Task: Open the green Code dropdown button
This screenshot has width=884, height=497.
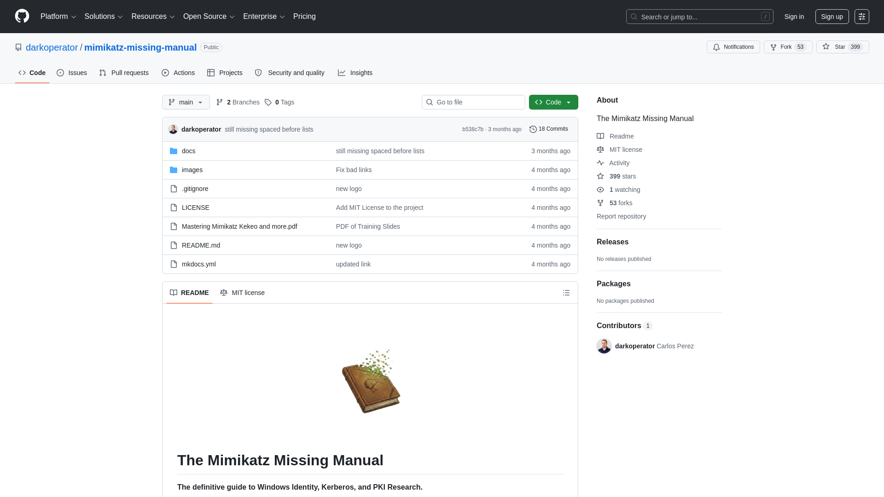Action: click(x=553, y=102)
